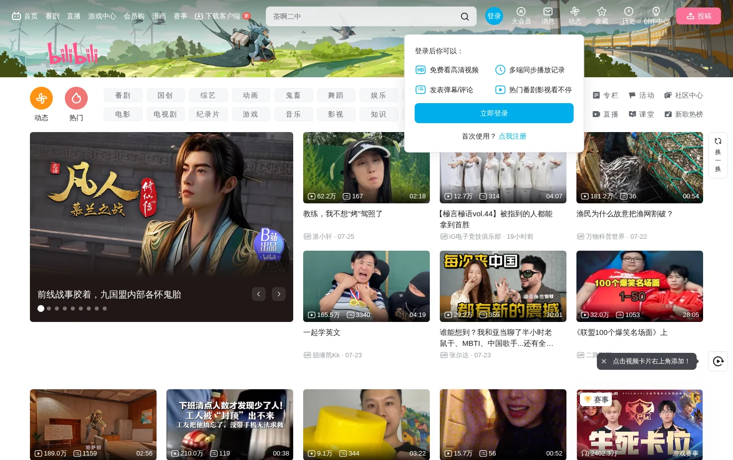Show next carousel banner
The image size is (733, 460).
(x=279, y=294)
